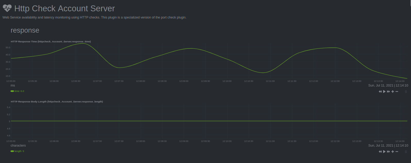The width and height of the screenshot is (411, 163).
Task: Toggle the 'length' dimension in the legend
Action: [18, 151]
